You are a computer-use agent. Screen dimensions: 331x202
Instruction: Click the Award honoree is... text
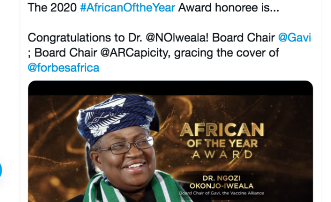(229, 8)
